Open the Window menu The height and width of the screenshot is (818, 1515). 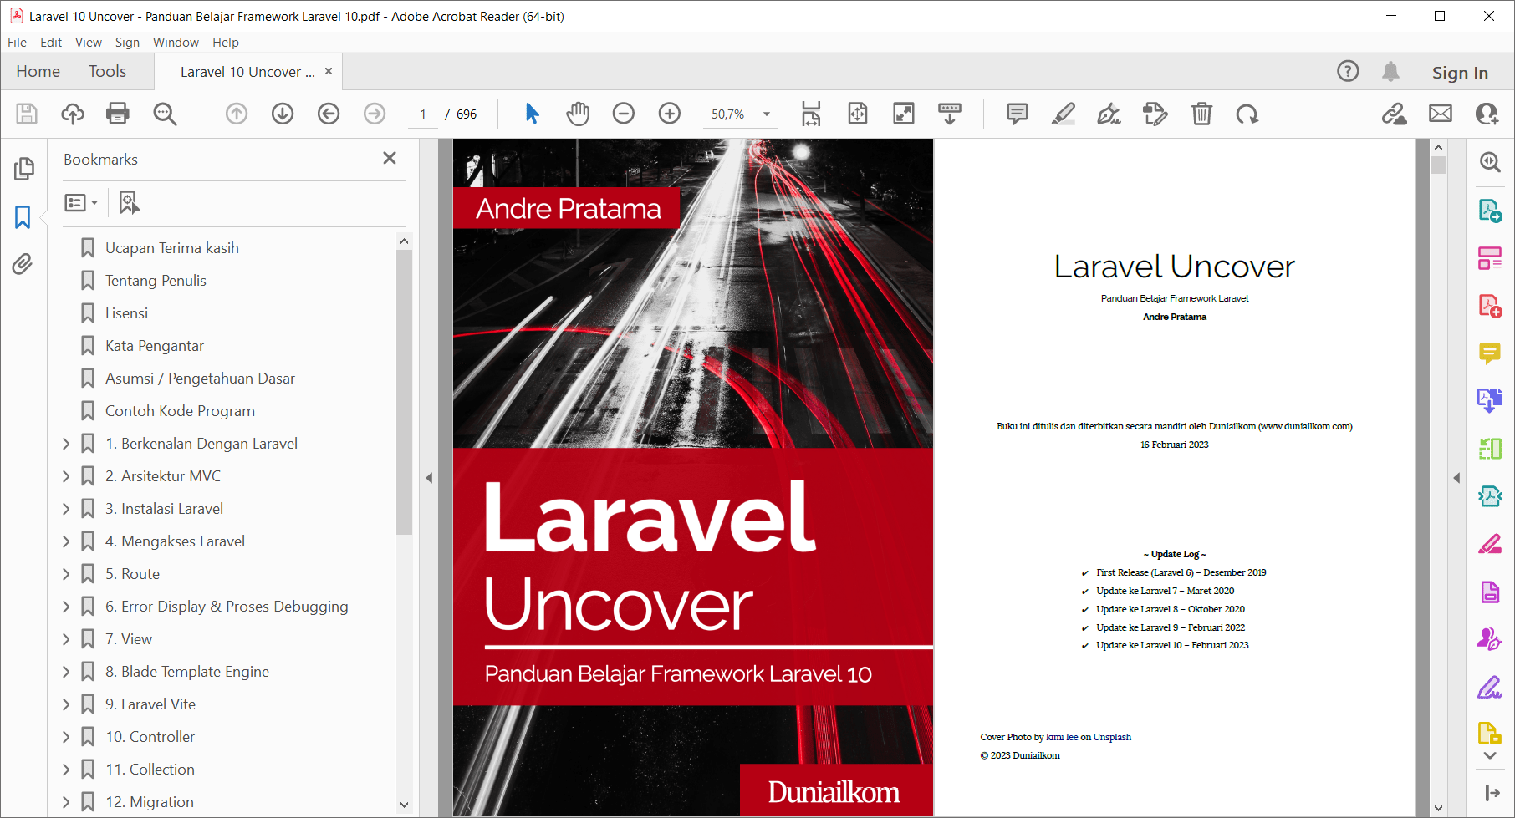click(x=176, y=43)
